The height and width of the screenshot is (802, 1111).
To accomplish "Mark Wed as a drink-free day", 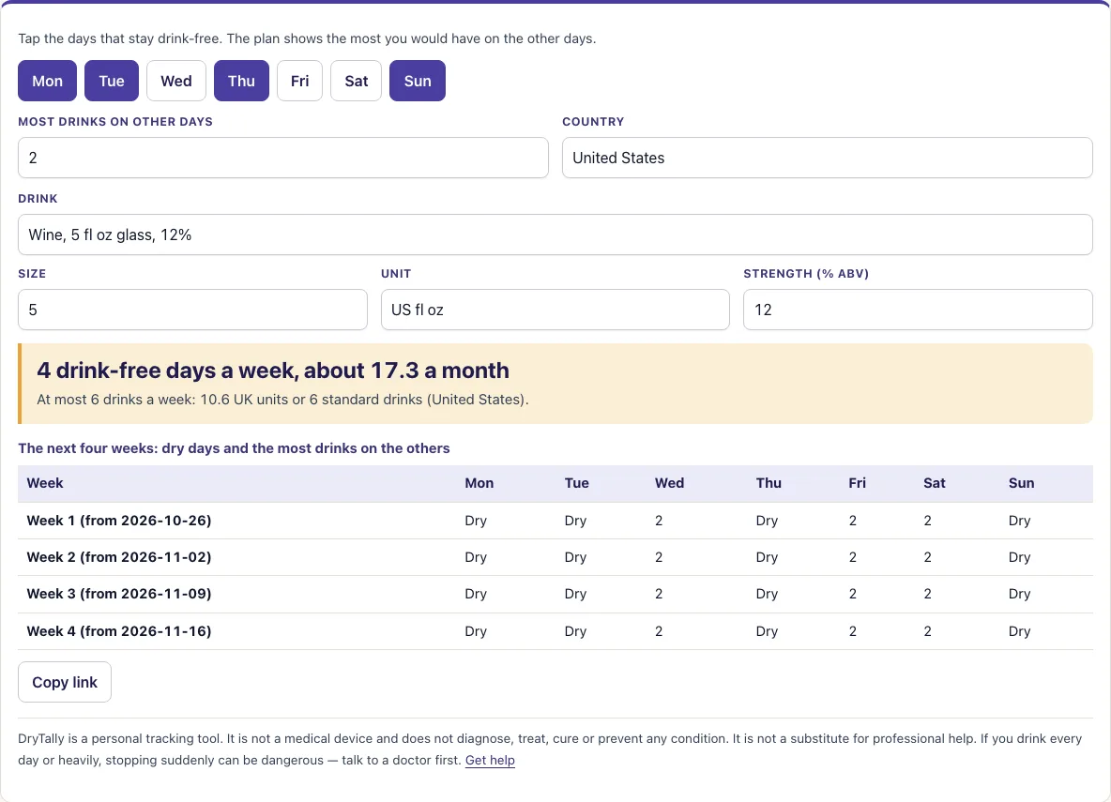I will pyautogui.click(x=176, y=81).
